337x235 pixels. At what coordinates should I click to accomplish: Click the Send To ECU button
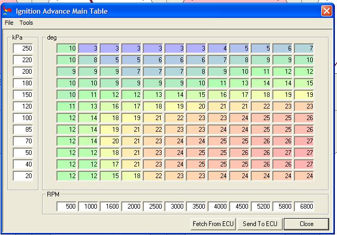[260, 224]
